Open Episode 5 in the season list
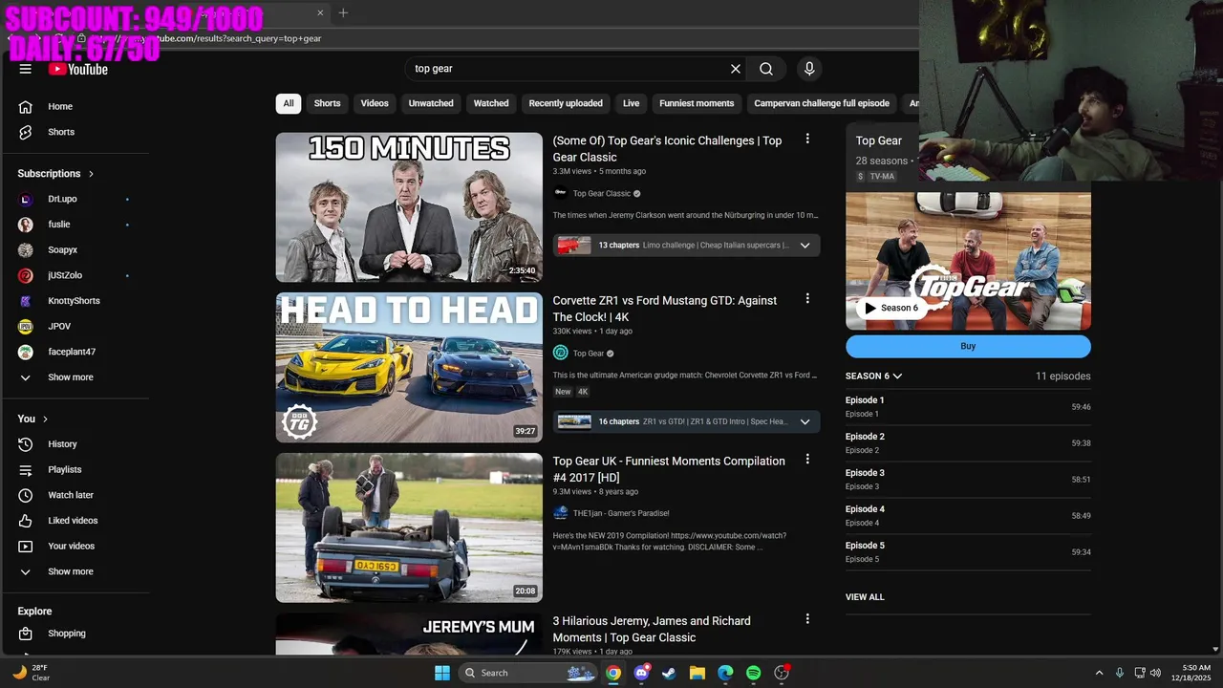The height and width of the screenshot is (688, 1223). point(968,552)
